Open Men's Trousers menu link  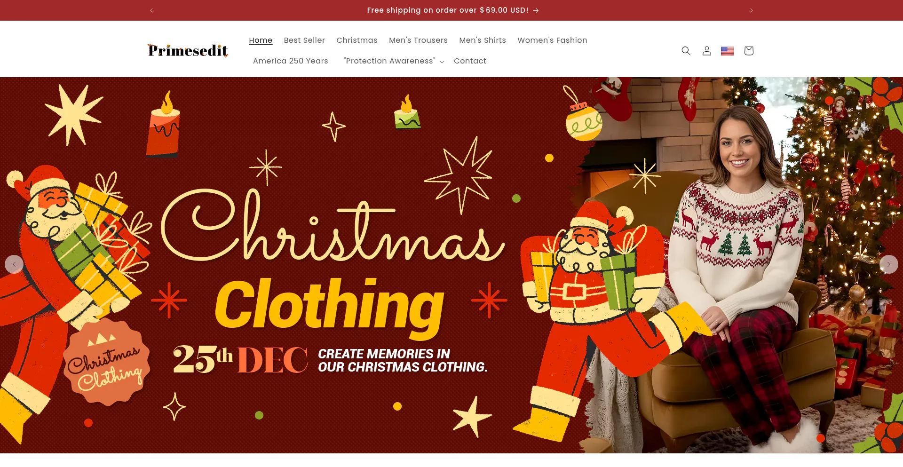click(418, 40)
